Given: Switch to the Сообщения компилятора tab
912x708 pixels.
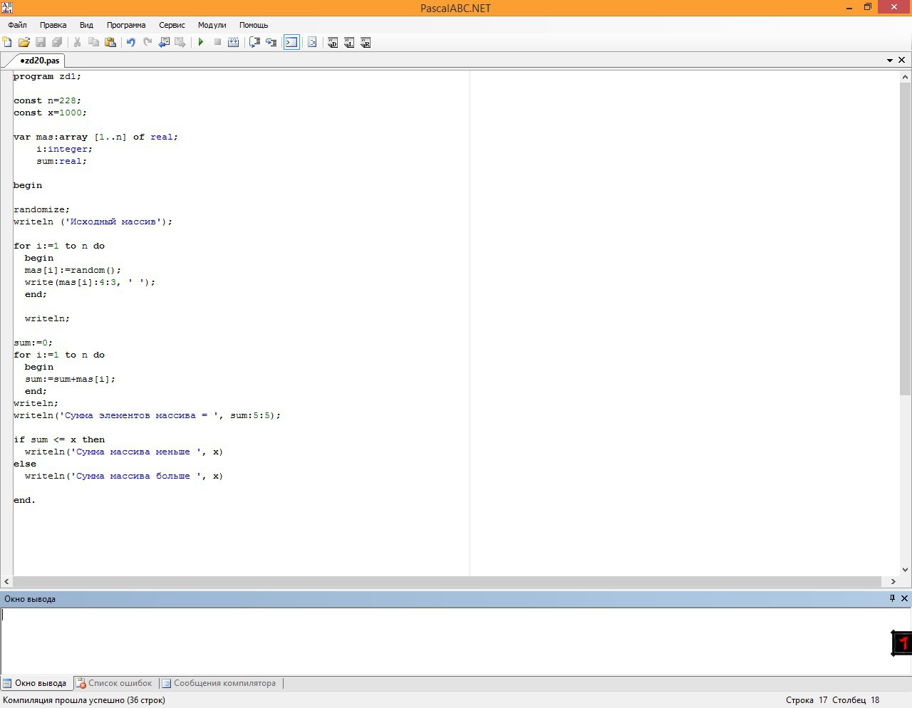Looking at the screenshot, I should (219, 683).
